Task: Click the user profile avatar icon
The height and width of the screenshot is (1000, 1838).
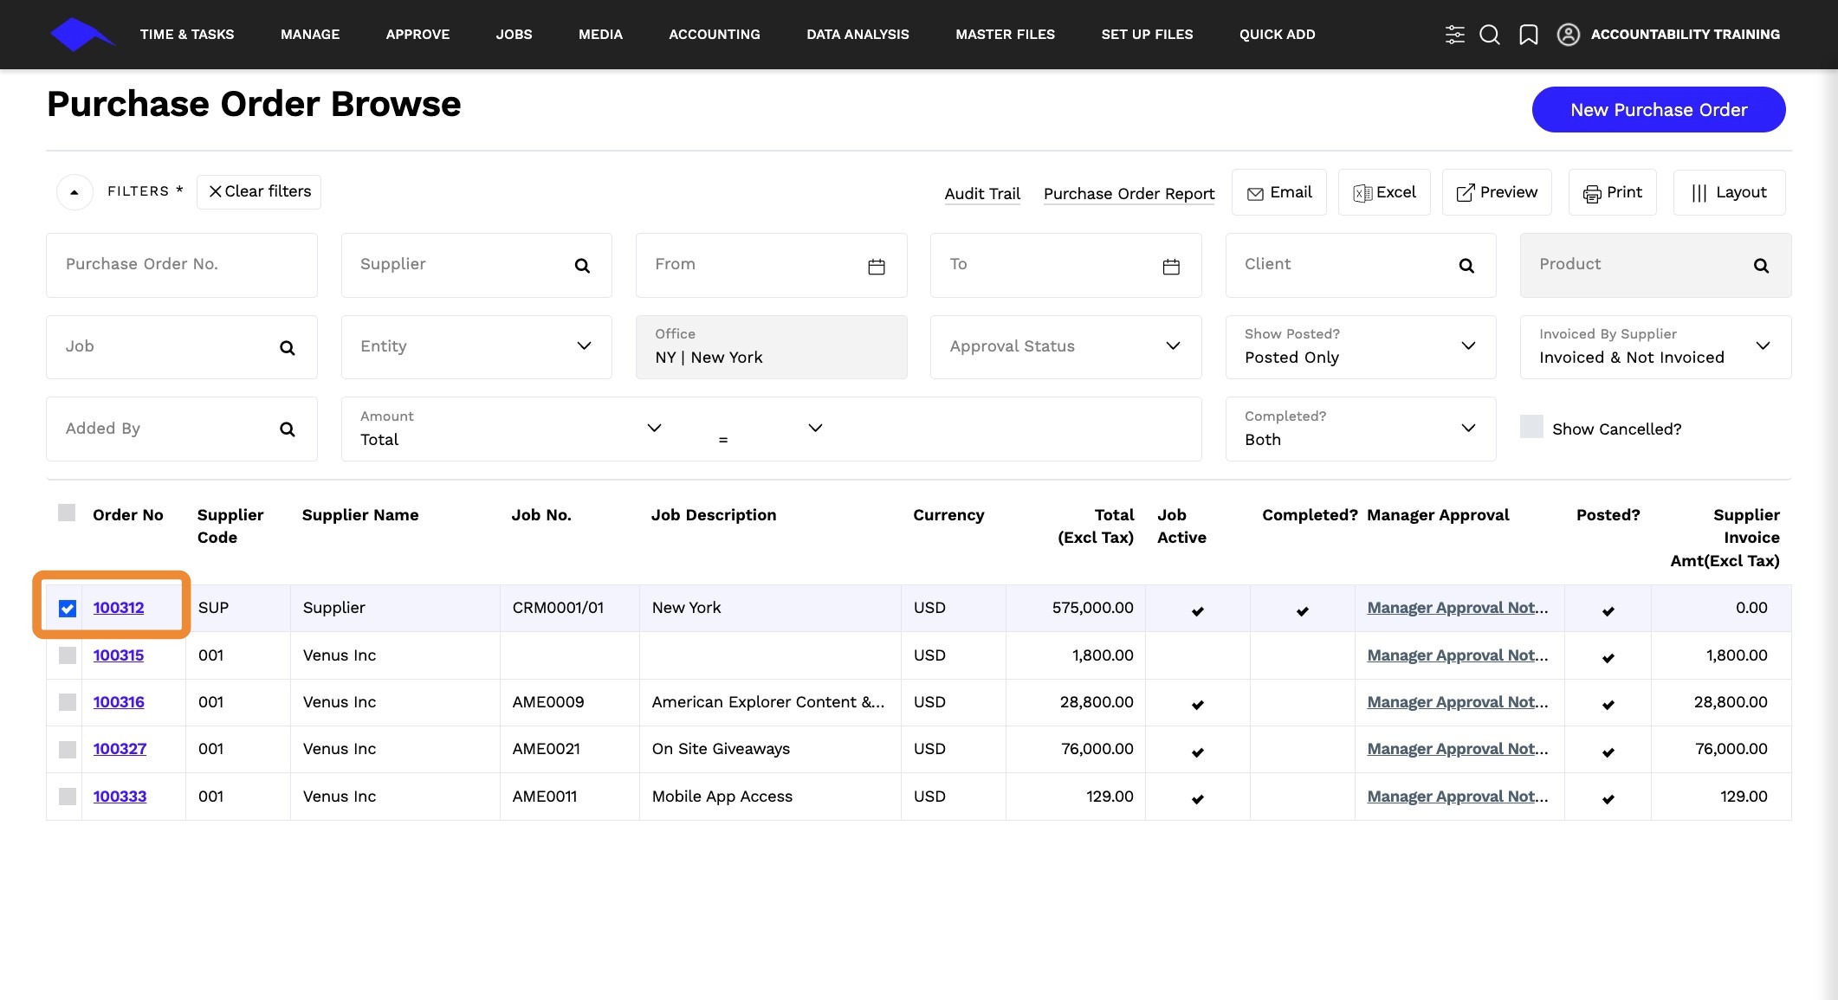Action: tap(1568, 35)
